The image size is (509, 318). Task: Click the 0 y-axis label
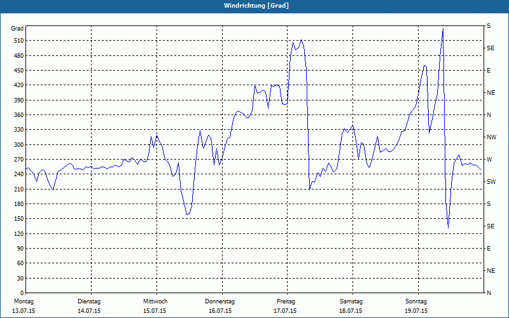click(x=22, y=293)
